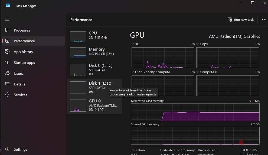Maximize the Task Manager window

253,3
